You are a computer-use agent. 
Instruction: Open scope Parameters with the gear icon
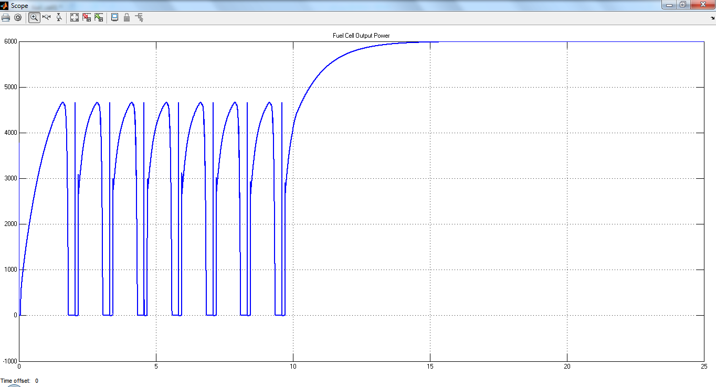(18, 17)
